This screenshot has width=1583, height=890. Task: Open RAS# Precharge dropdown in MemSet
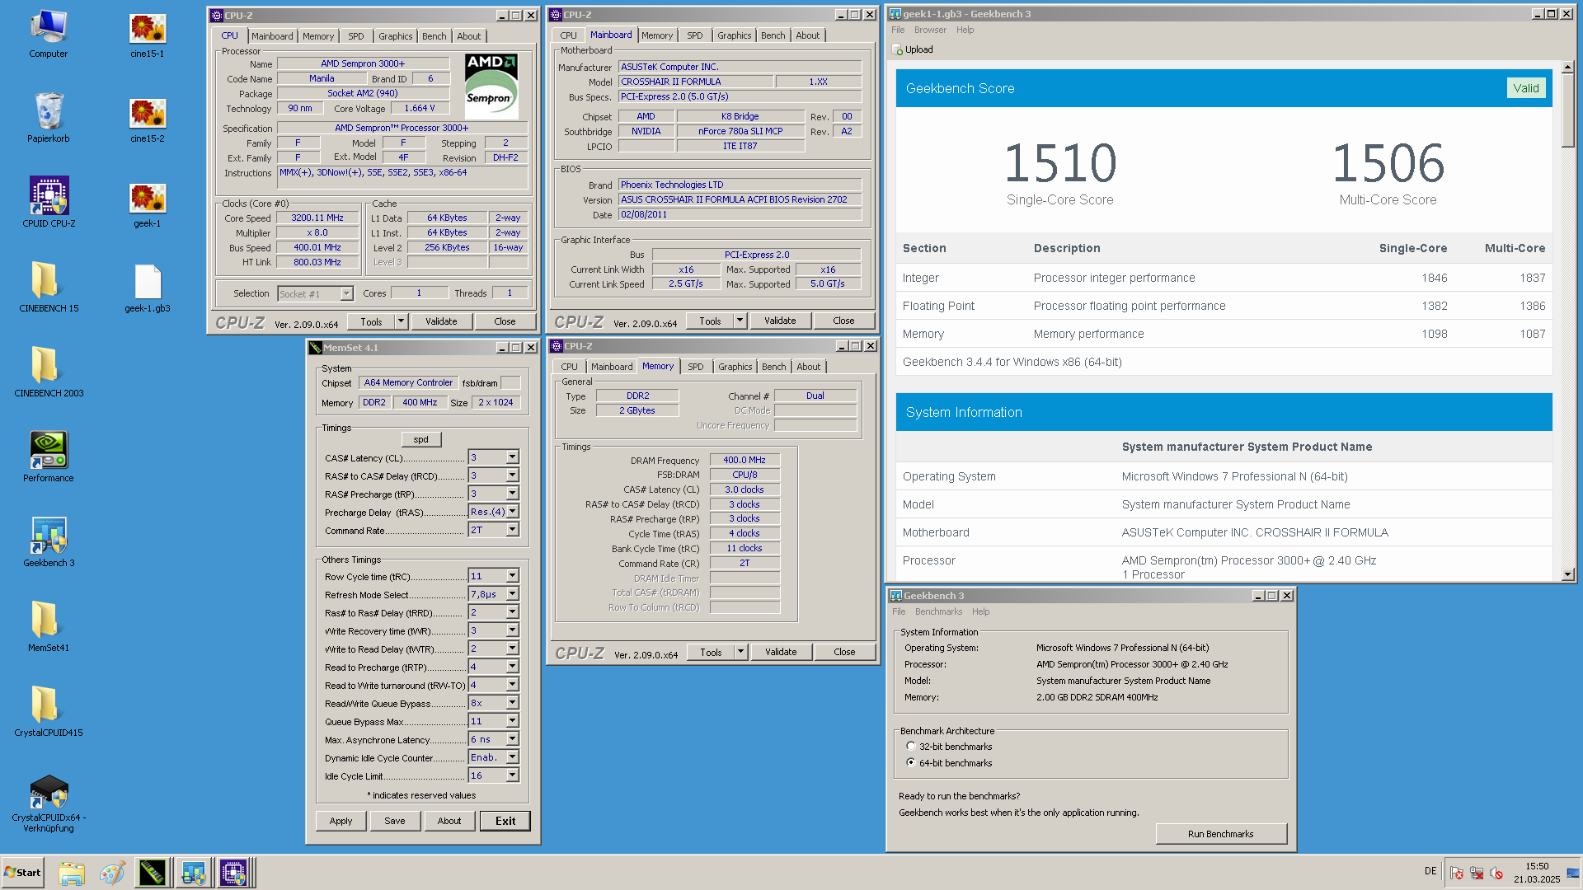512,494
